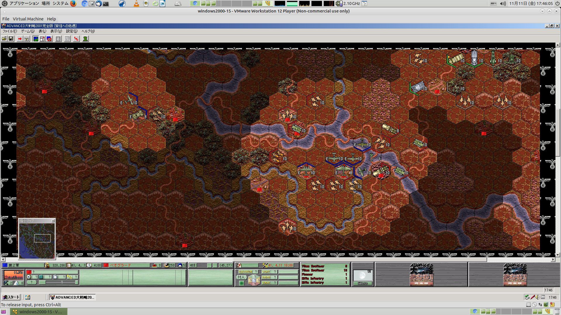
Task: Open the Virtual Machine menu in VMware
Action: pos(28,19)
